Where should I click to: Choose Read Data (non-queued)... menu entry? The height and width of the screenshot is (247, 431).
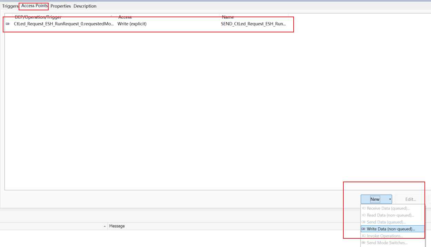pyautogui.click(x=393, y=215)
